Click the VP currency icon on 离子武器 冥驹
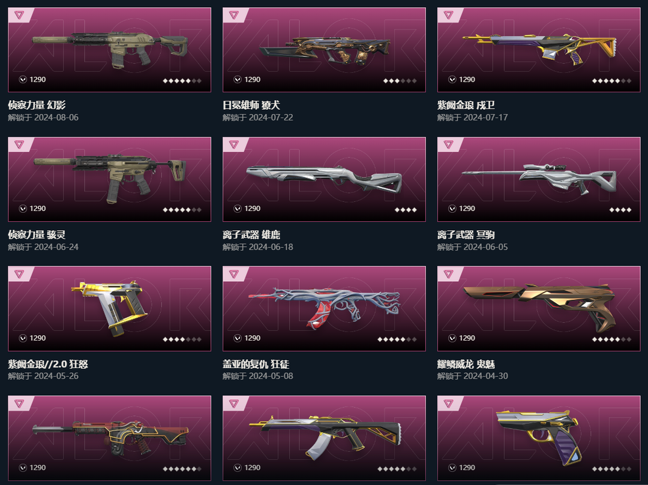 pos(452,209)
